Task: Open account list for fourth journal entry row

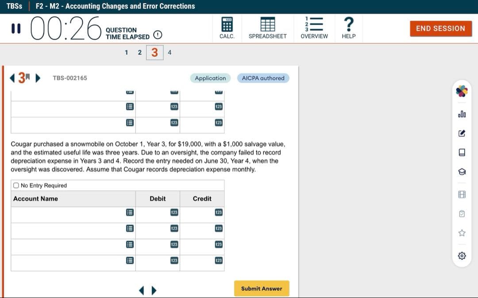Action: tap(129, 260)
